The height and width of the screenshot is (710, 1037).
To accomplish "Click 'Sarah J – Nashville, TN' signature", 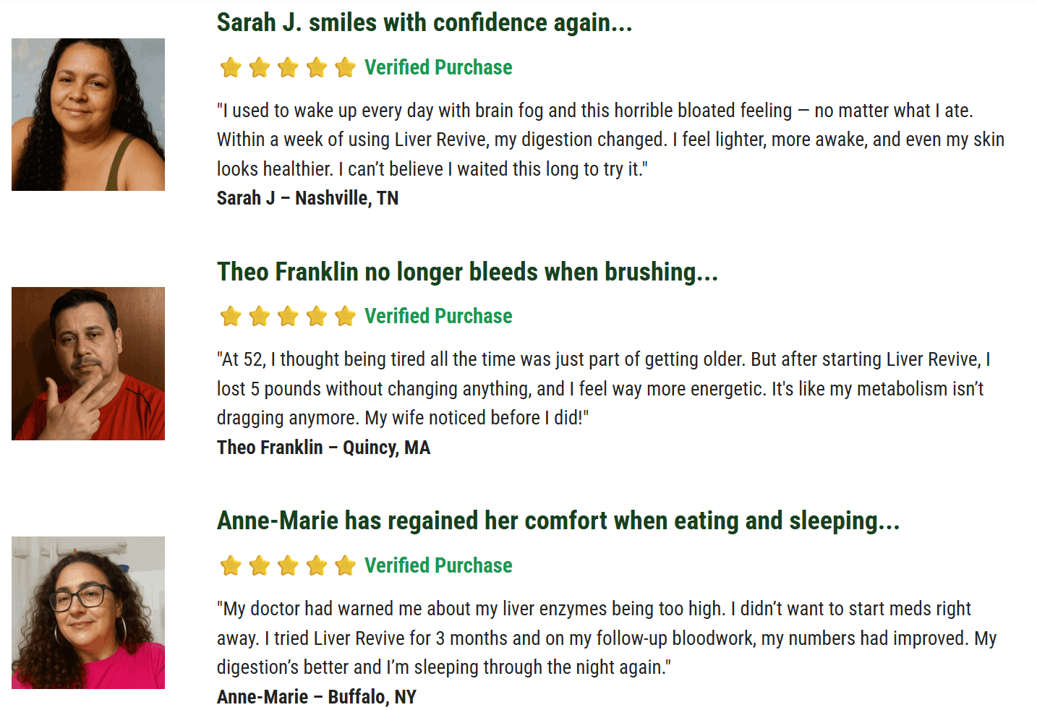I will tap(307, 198).
